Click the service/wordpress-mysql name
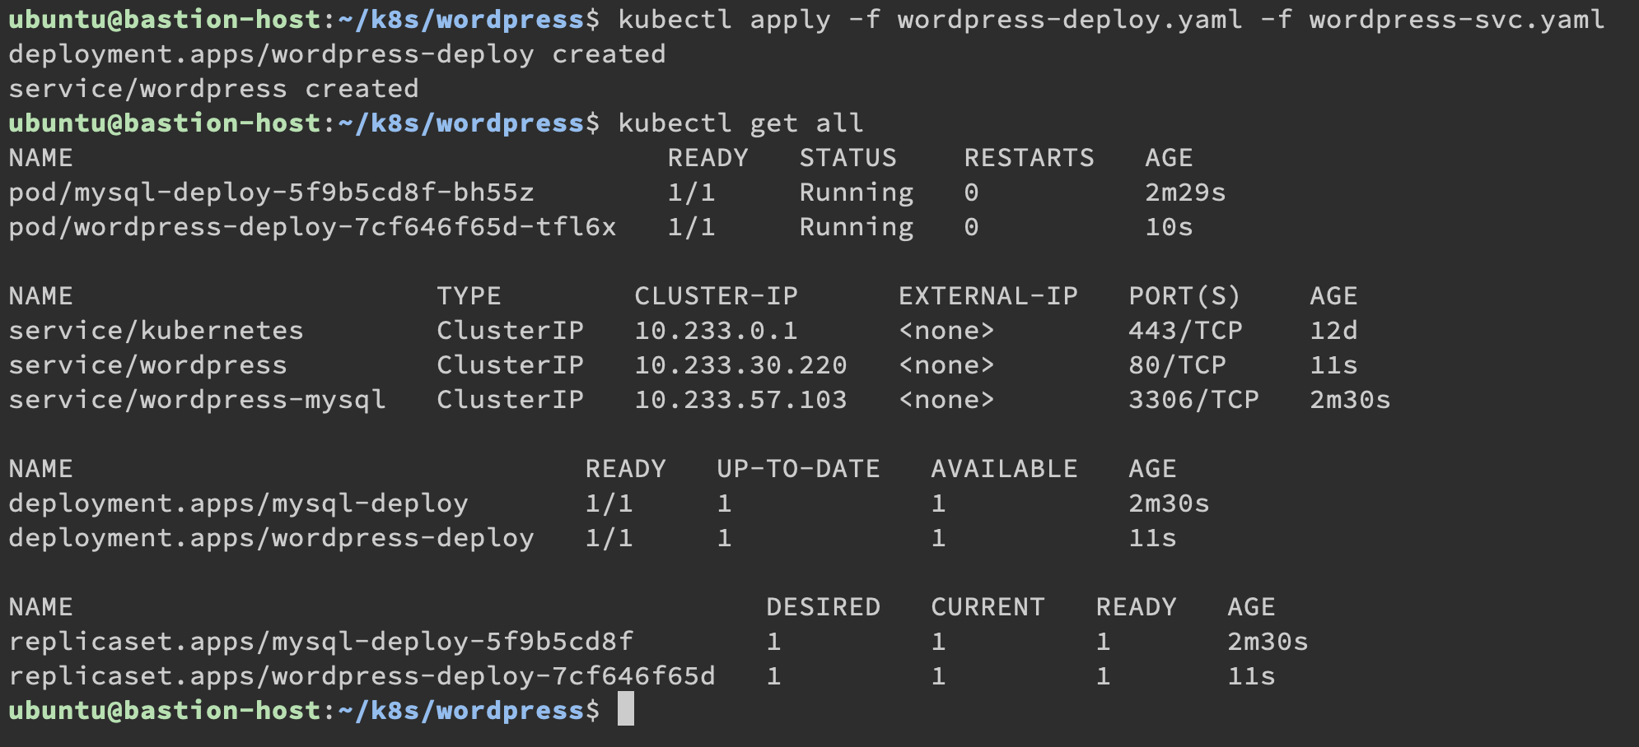 coord(197,400)
